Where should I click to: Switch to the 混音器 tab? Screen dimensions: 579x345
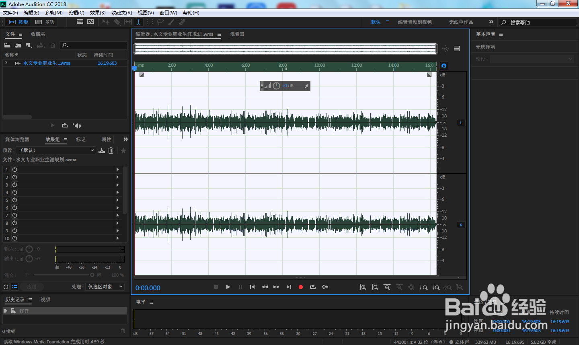[x=237, y=34]
